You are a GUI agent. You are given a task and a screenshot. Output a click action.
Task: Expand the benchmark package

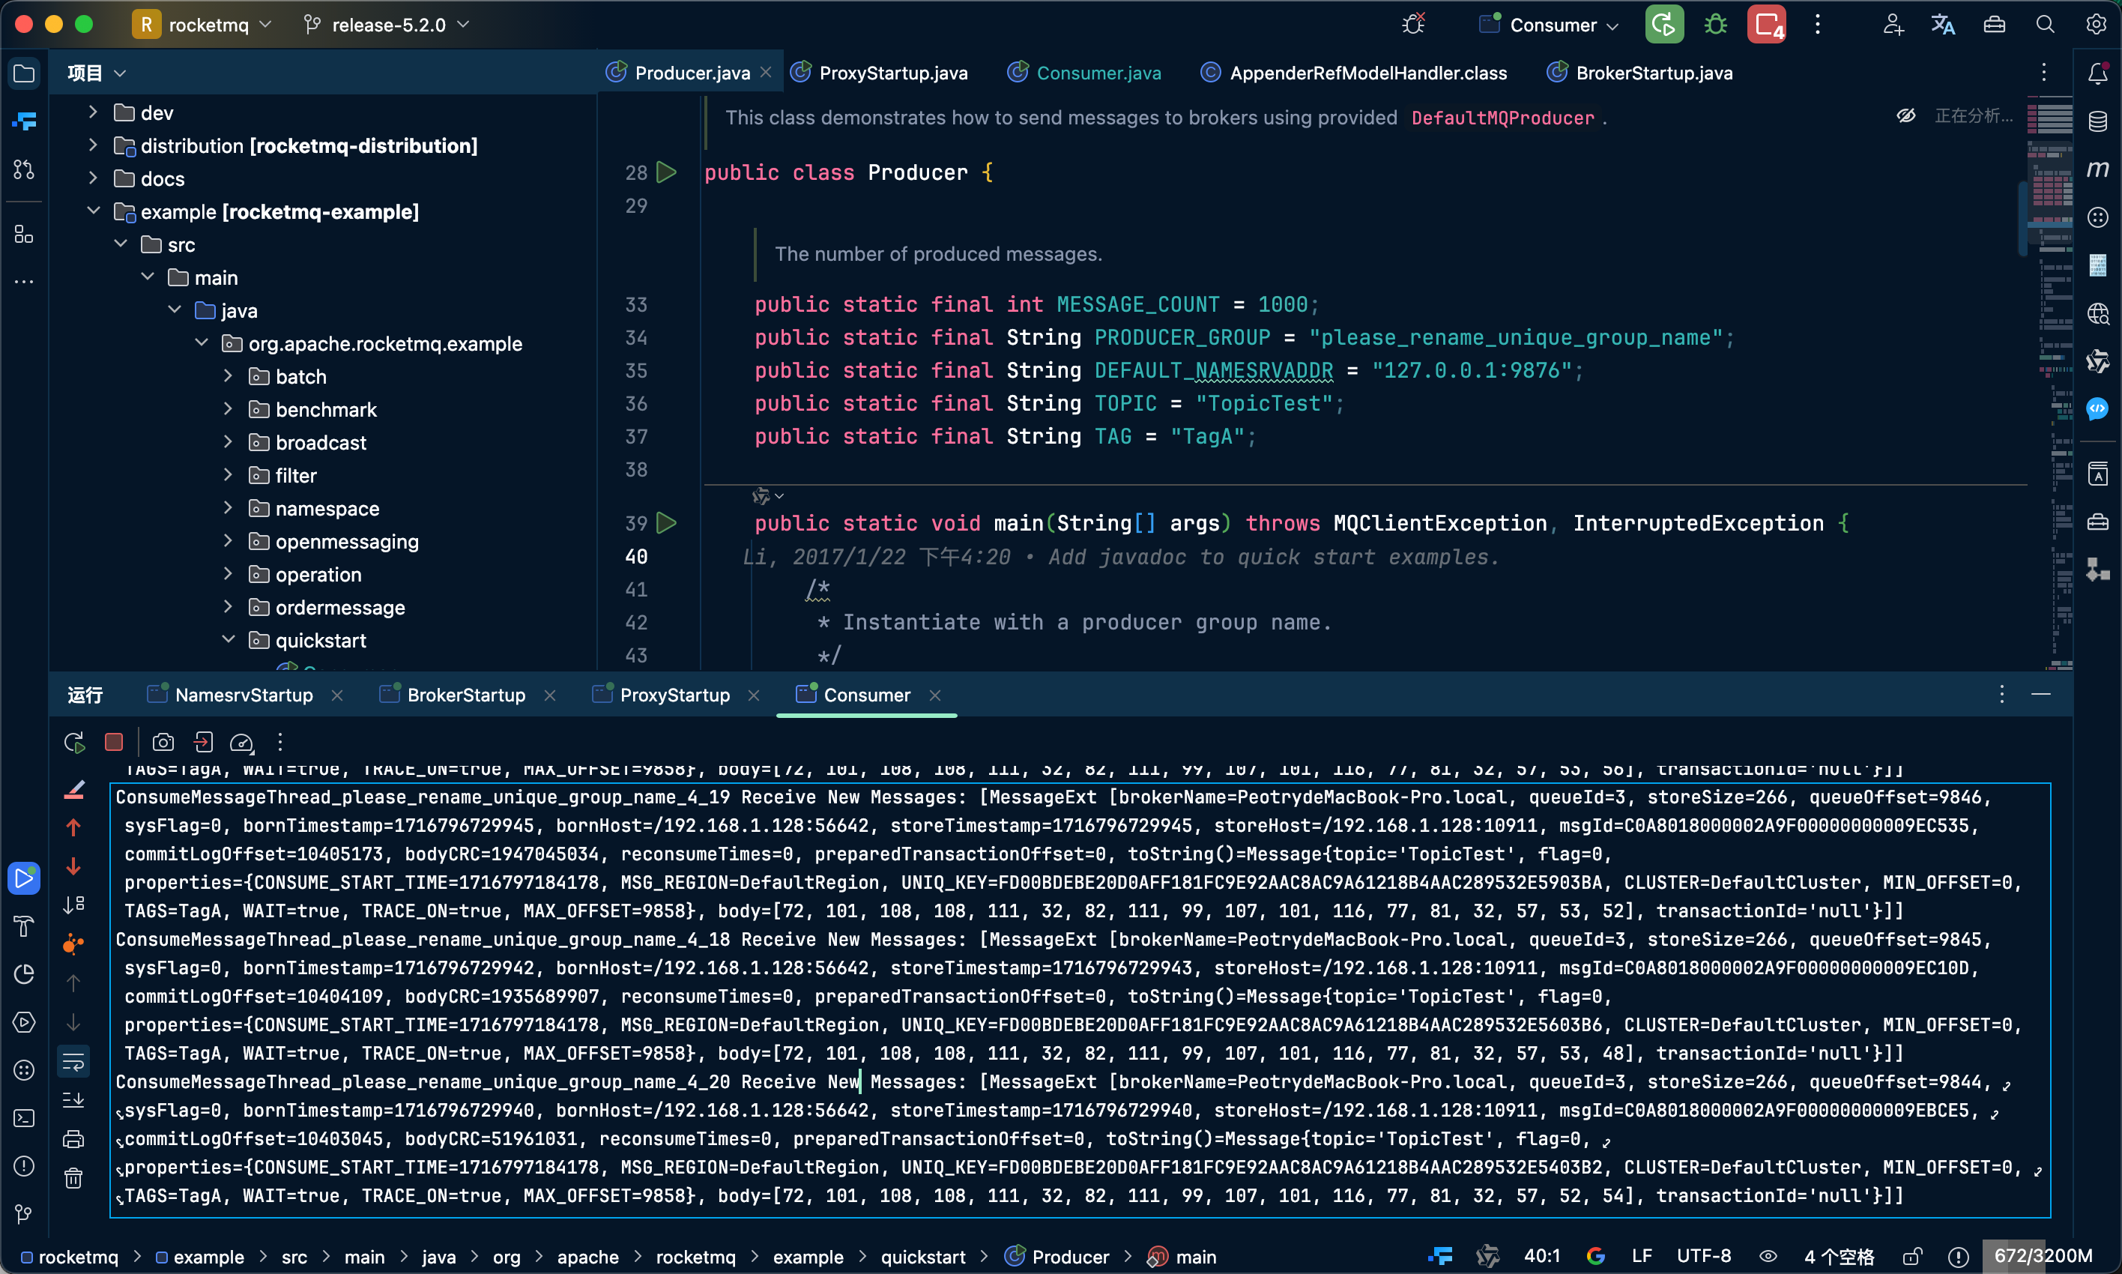tap(229, 409)
